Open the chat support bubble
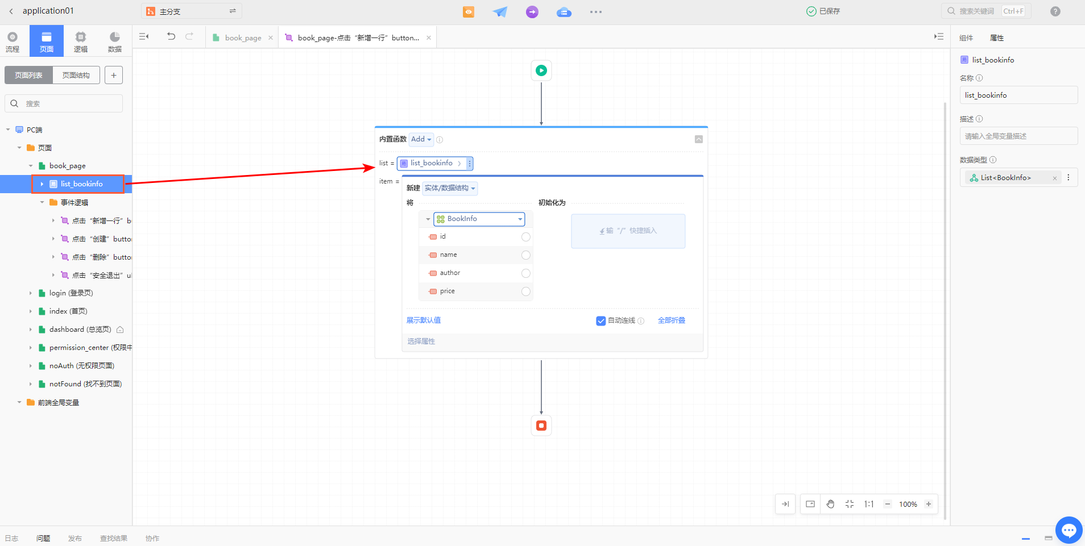Viewport: 1085px width, 546px height. [x=1069, y=530]
